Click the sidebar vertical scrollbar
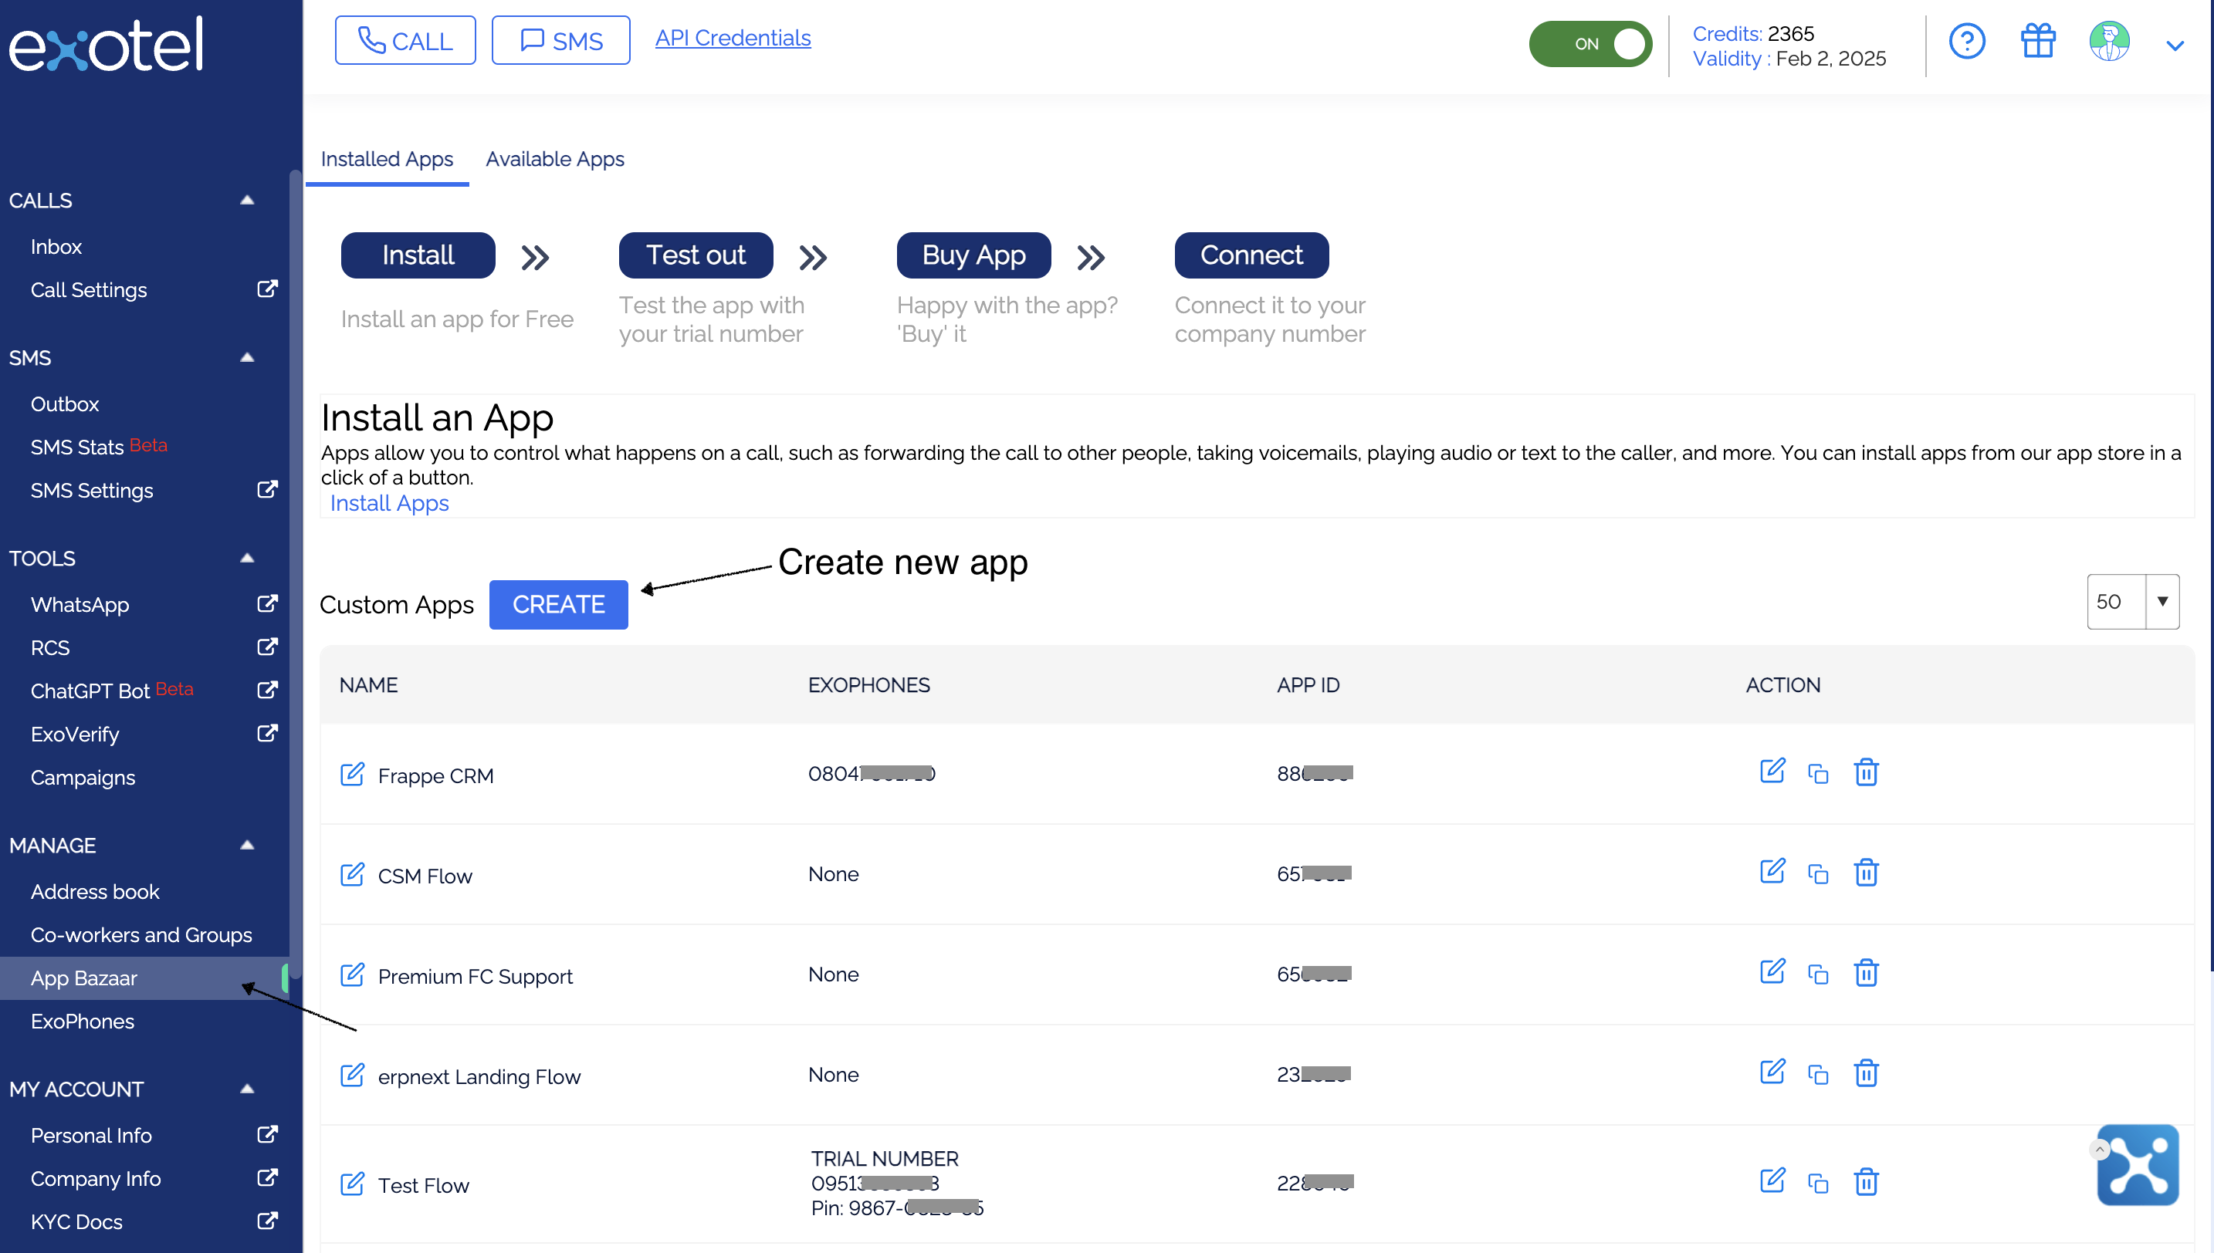The width and height of the screenshot is (2214, 1253). [295, 568]
